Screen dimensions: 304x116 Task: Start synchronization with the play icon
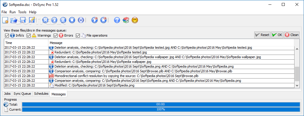click(x=54, y=20)
